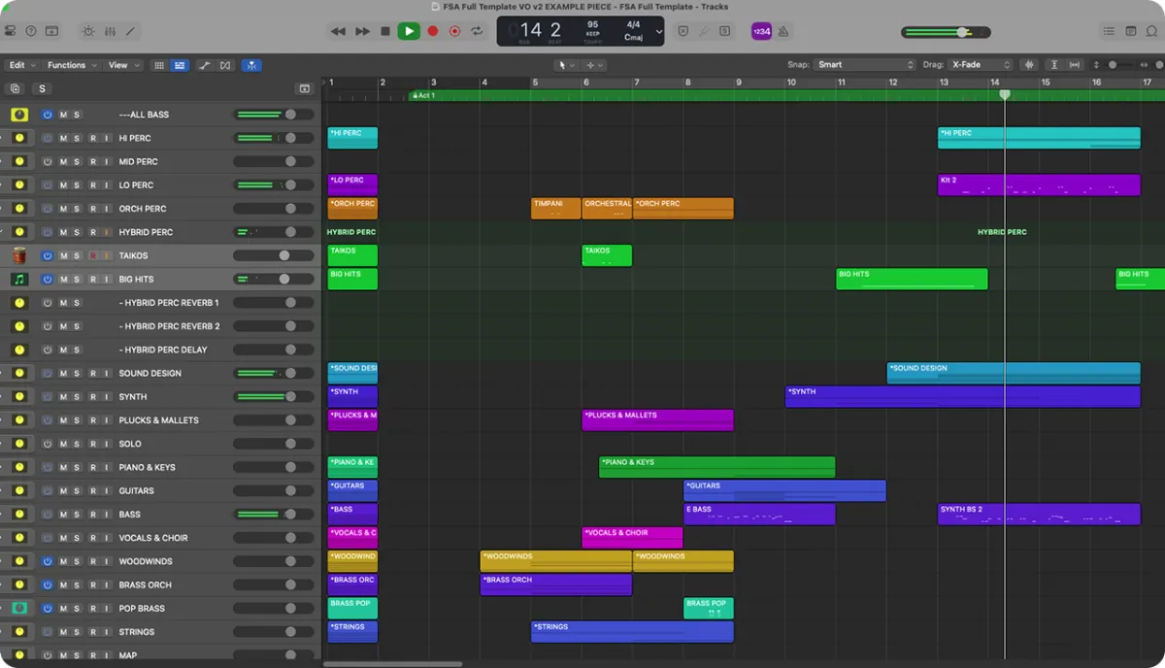Toggle Cycle mode in the transport
Image resolution: width=1165 pixels, height=668 pixels.
477,31
